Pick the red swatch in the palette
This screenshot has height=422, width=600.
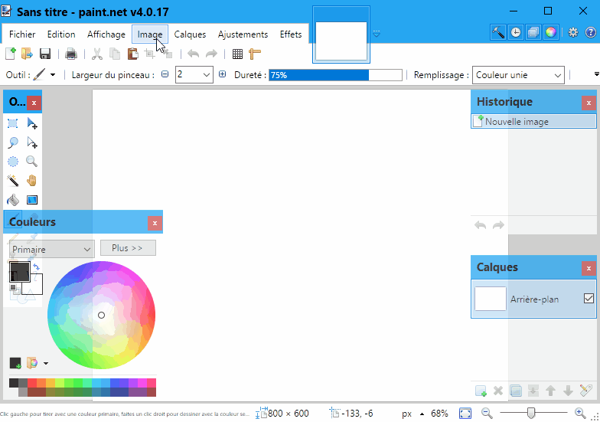pyautogui.click(x=32, y=383)
